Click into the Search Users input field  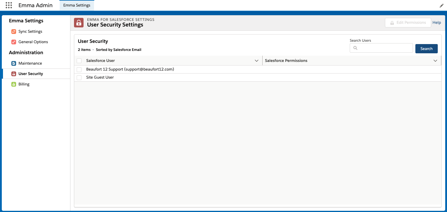(x=381, y=48)
